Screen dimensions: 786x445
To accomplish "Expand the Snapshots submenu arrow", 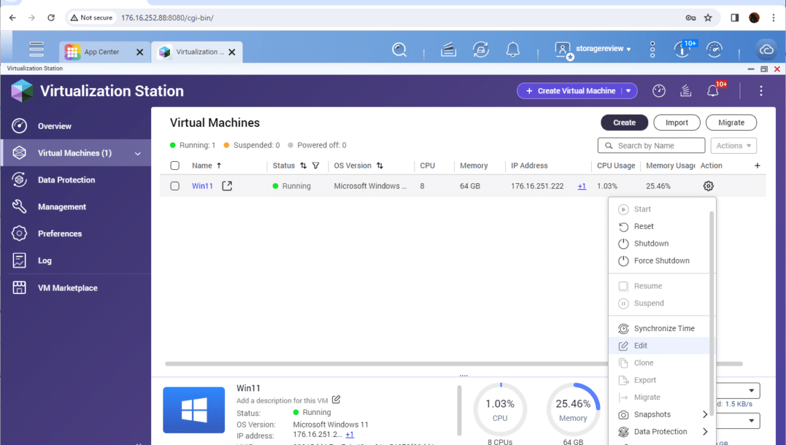I will pos(705,415).
